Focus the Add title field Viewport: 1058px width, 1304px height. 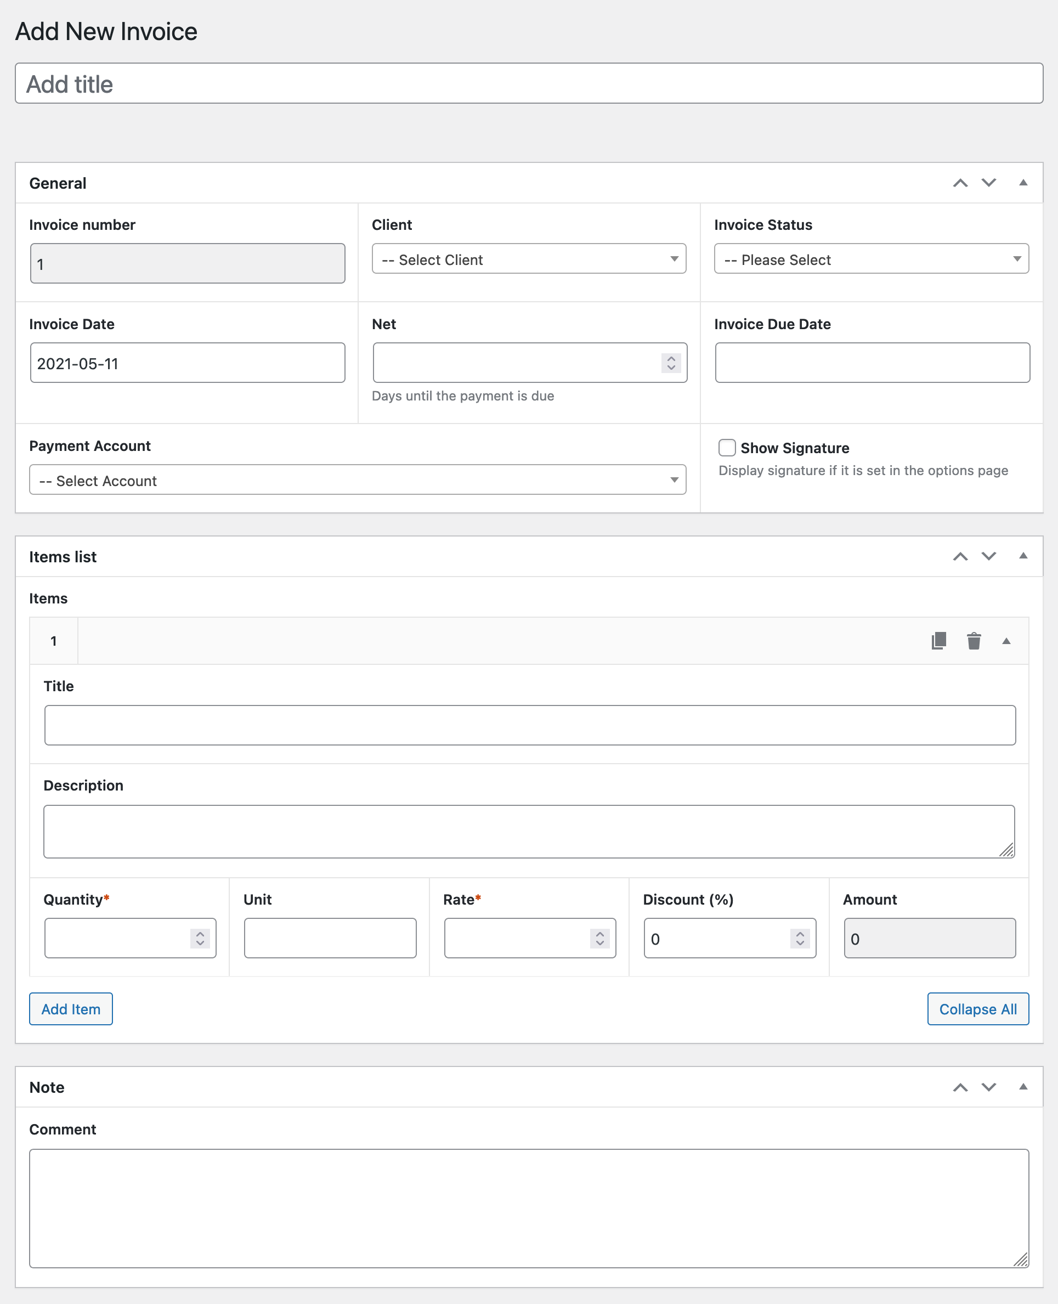pos(529,83)
